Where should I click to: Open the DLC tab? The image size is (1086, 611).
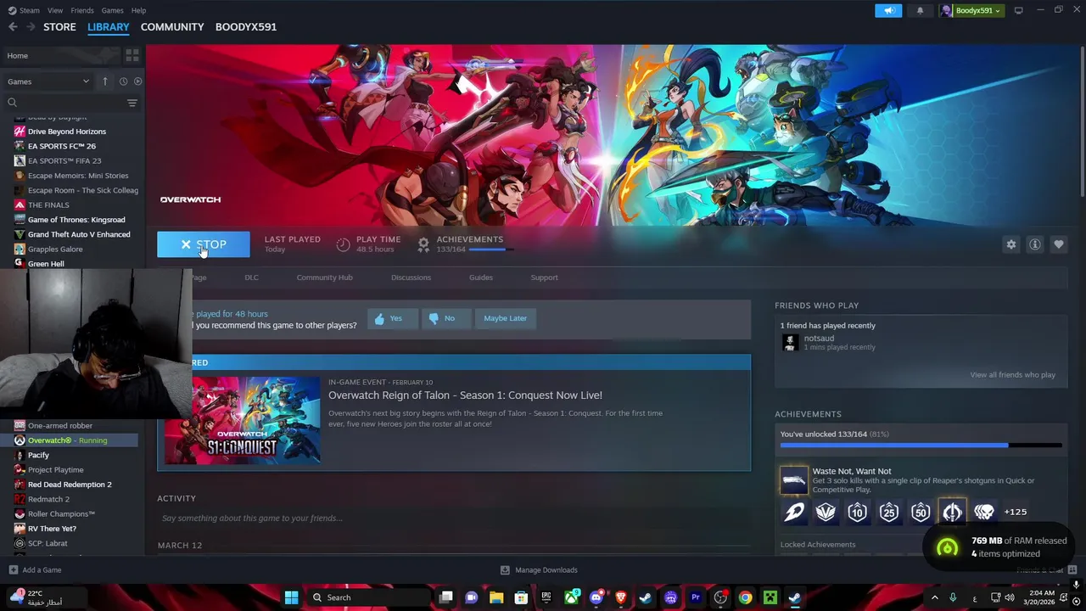(x=251, y=277)
